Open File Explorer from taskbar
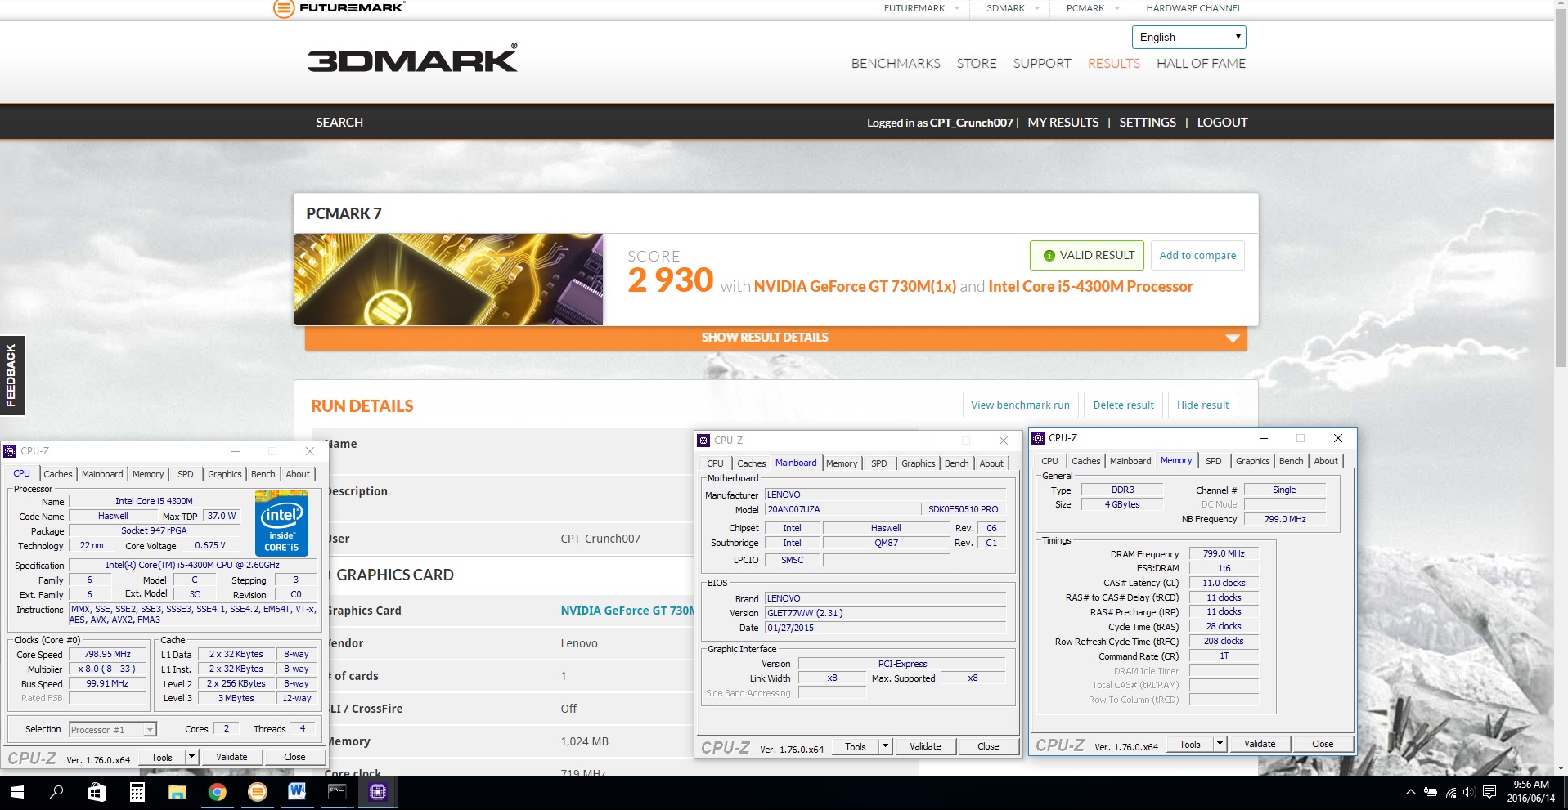The height and width of the screenshot is (810, 1568). tap(177, 792)
